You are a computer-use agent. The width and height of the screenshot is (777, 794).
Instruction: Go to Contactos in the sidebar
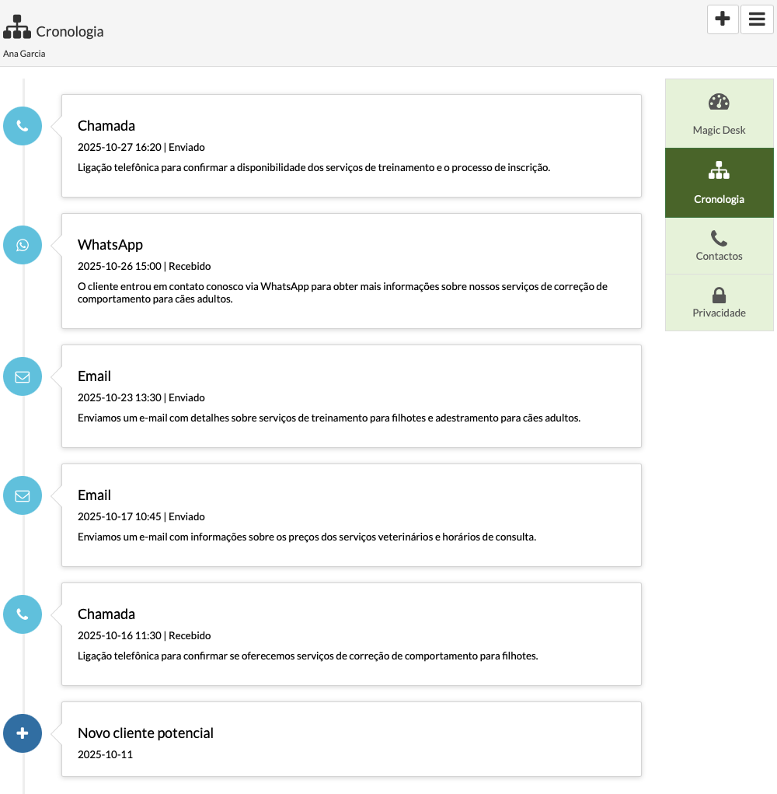[719, 246]
